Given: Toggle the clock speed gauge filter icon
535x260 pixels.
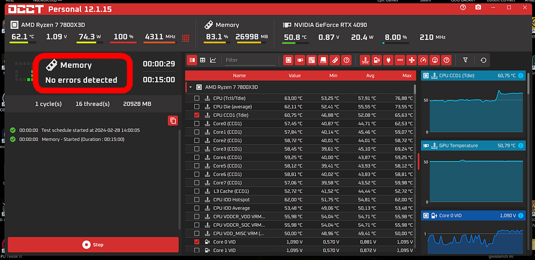Looking at the screenshot, I should click(x=423, y=60).
